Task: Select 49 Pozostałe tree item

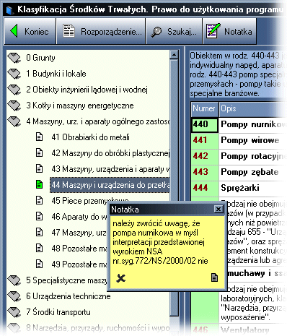Action: click(x=79, y=264)
